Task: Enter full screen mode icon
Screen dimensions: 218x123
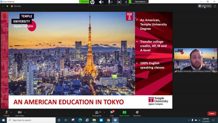Action: (x=215, y=6)
